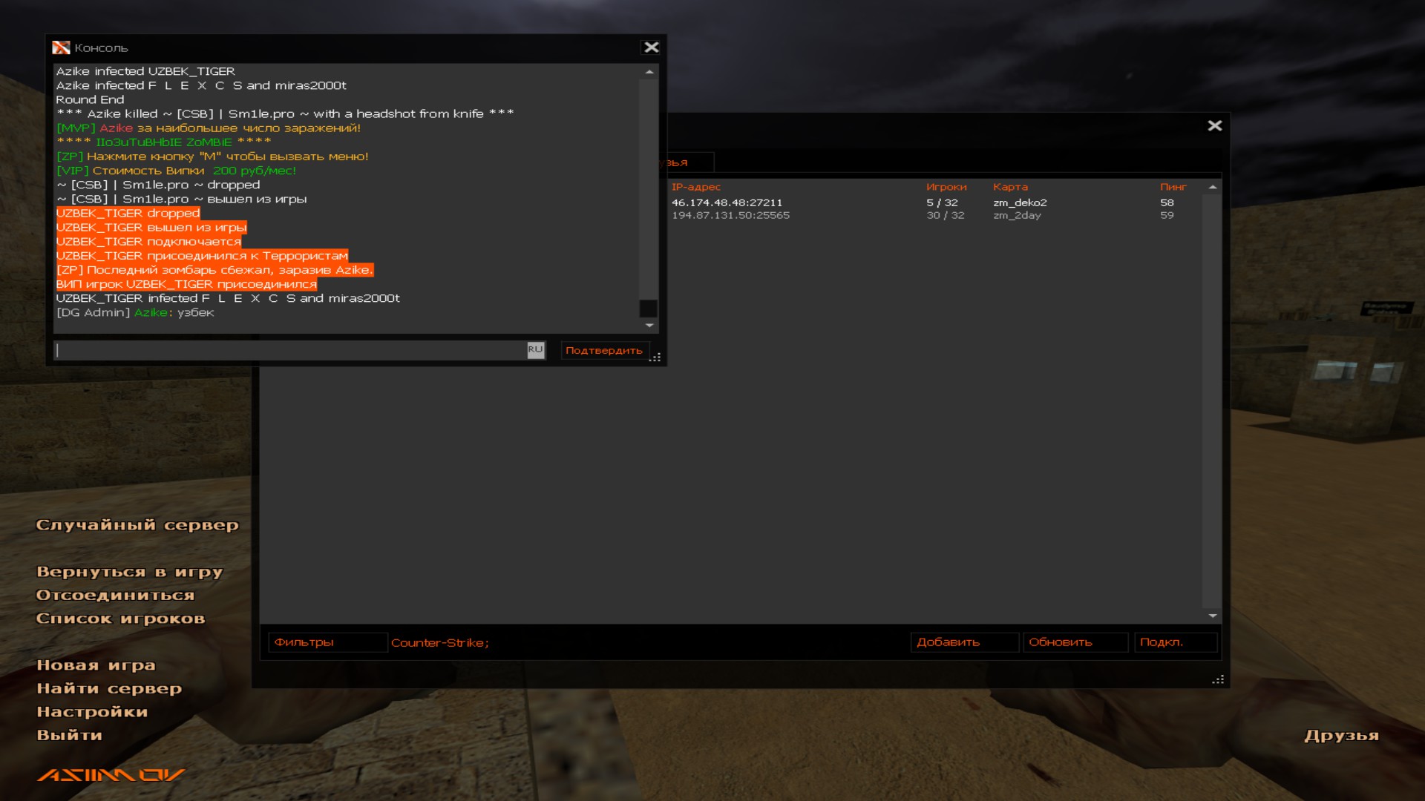Screen dimensions: 1425x801
Task: Toggle the RU language indicator
Action: tap(535, 350)
